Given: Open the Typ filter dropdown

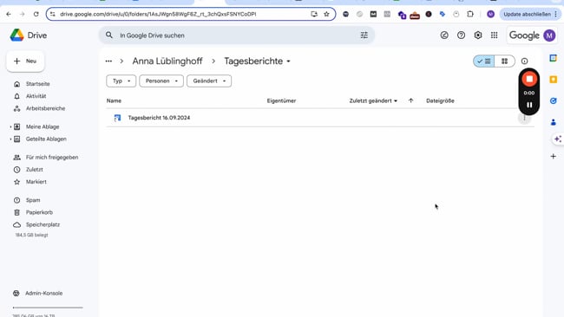Looking at the screenshot, I should (121, 81).
